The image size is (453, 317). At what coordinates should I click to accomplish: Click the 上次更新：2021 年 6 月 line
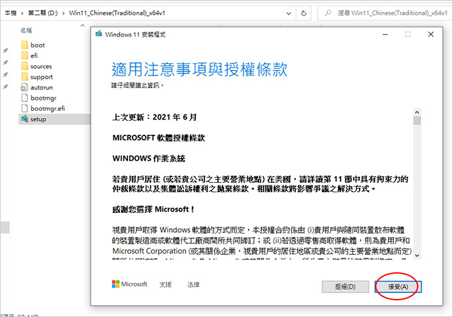pos(155,117)
